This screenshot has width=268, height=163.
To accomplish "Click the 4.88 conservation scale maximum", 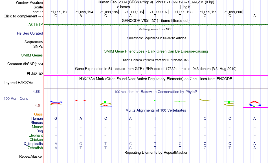I will [36, 92].
